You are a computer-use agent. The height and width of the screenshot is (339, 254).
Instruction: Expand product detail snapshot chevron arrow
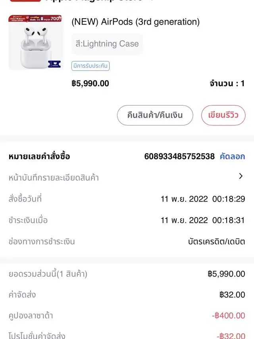click(241, 177)
